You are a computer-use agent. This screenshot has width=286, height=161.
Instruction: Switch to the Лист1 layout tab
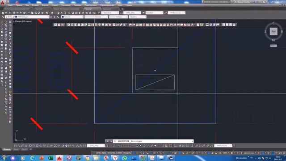click(16, 149)
